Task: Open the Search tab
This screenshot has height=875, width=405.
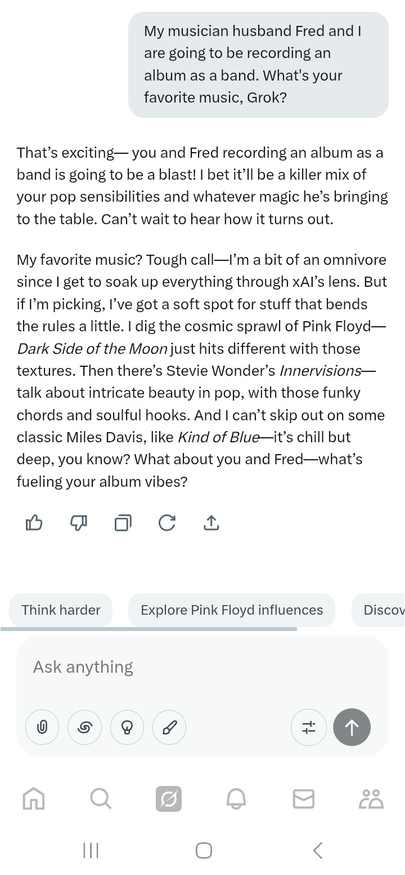Action: [101, 798]
